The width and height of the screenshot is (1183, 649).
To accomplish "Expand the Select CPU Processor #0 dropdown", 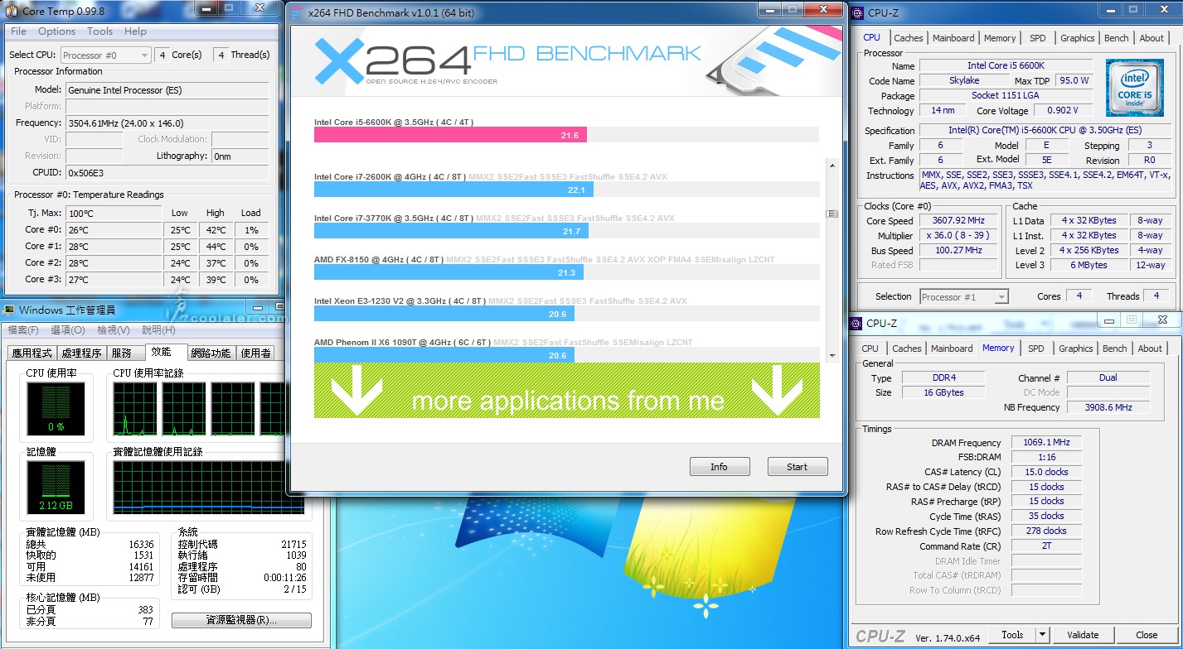I will coord(106,55).
